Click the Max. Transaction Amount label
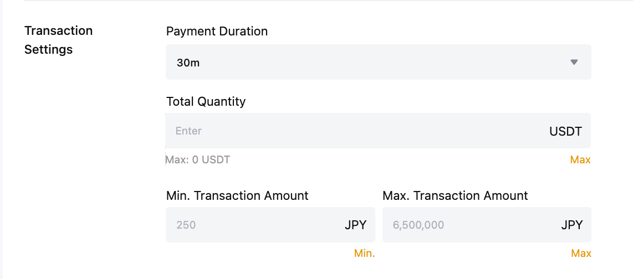633x279 pixels. tap(455, 195)
